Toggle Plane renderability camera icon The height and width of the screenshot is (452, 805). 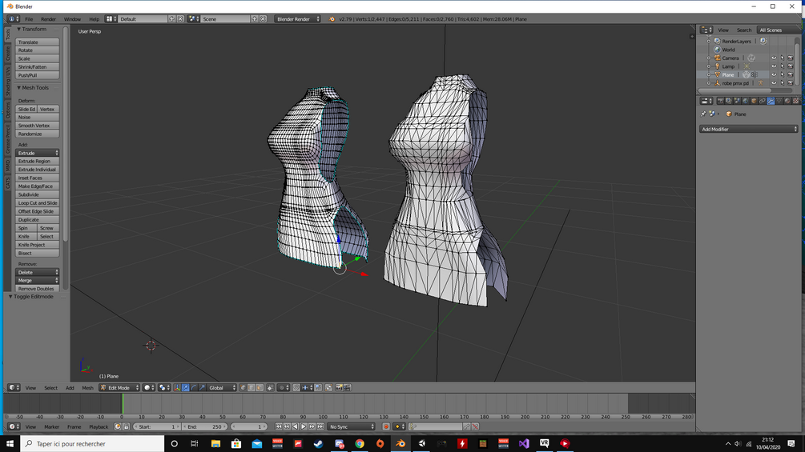tap(791, 75)
